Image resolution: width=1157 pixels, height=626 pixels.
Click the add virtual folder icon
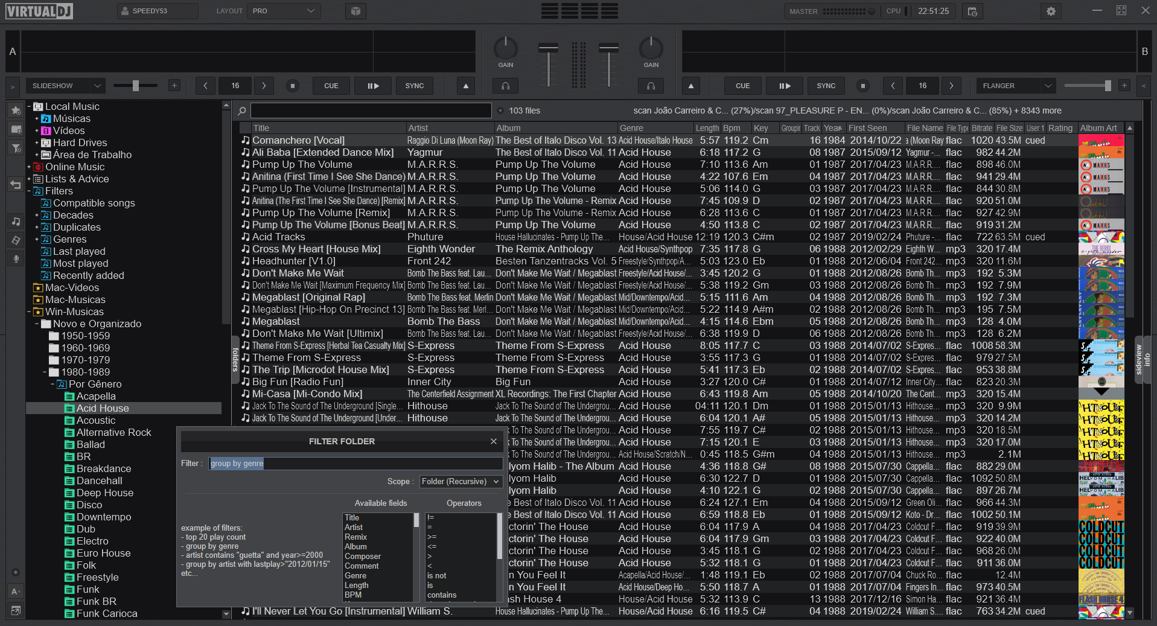[16, 129]
